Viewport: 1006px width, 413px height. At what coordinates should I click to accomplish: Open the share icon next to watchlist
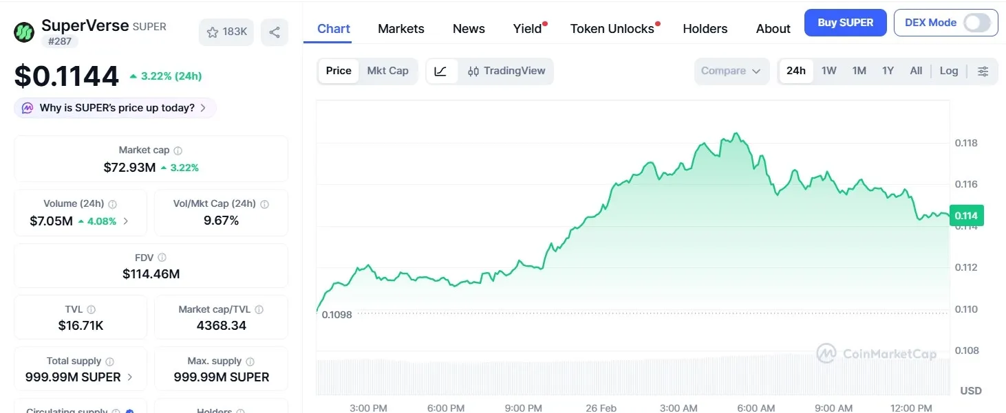[x=275, y=32]
